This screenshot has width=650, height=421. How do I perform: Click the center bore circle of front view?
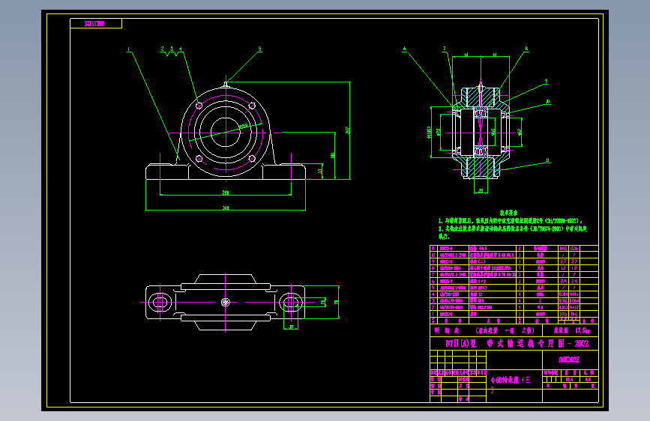coord(226,133)
